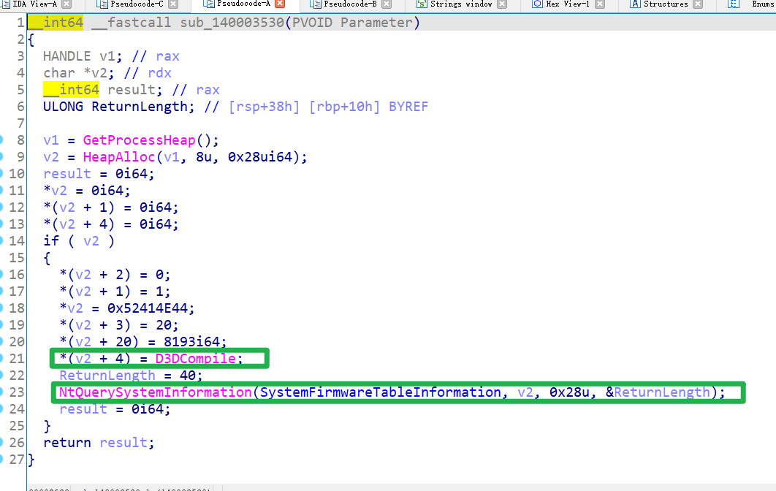Click the Hex View-1 tab hexagon icon
Viewport: 776px width, 491px height.
537,4
